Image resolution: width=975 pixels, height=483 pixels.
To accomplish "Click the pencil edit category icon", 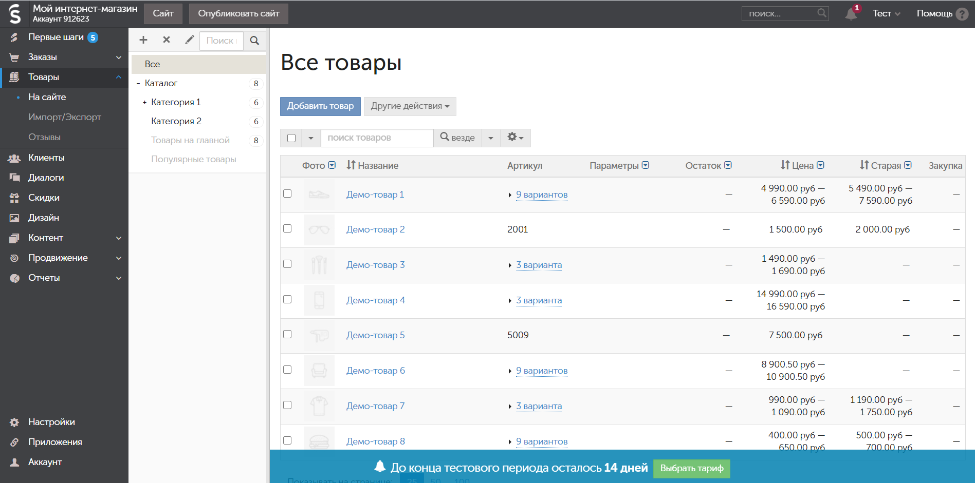I will 189,40.
